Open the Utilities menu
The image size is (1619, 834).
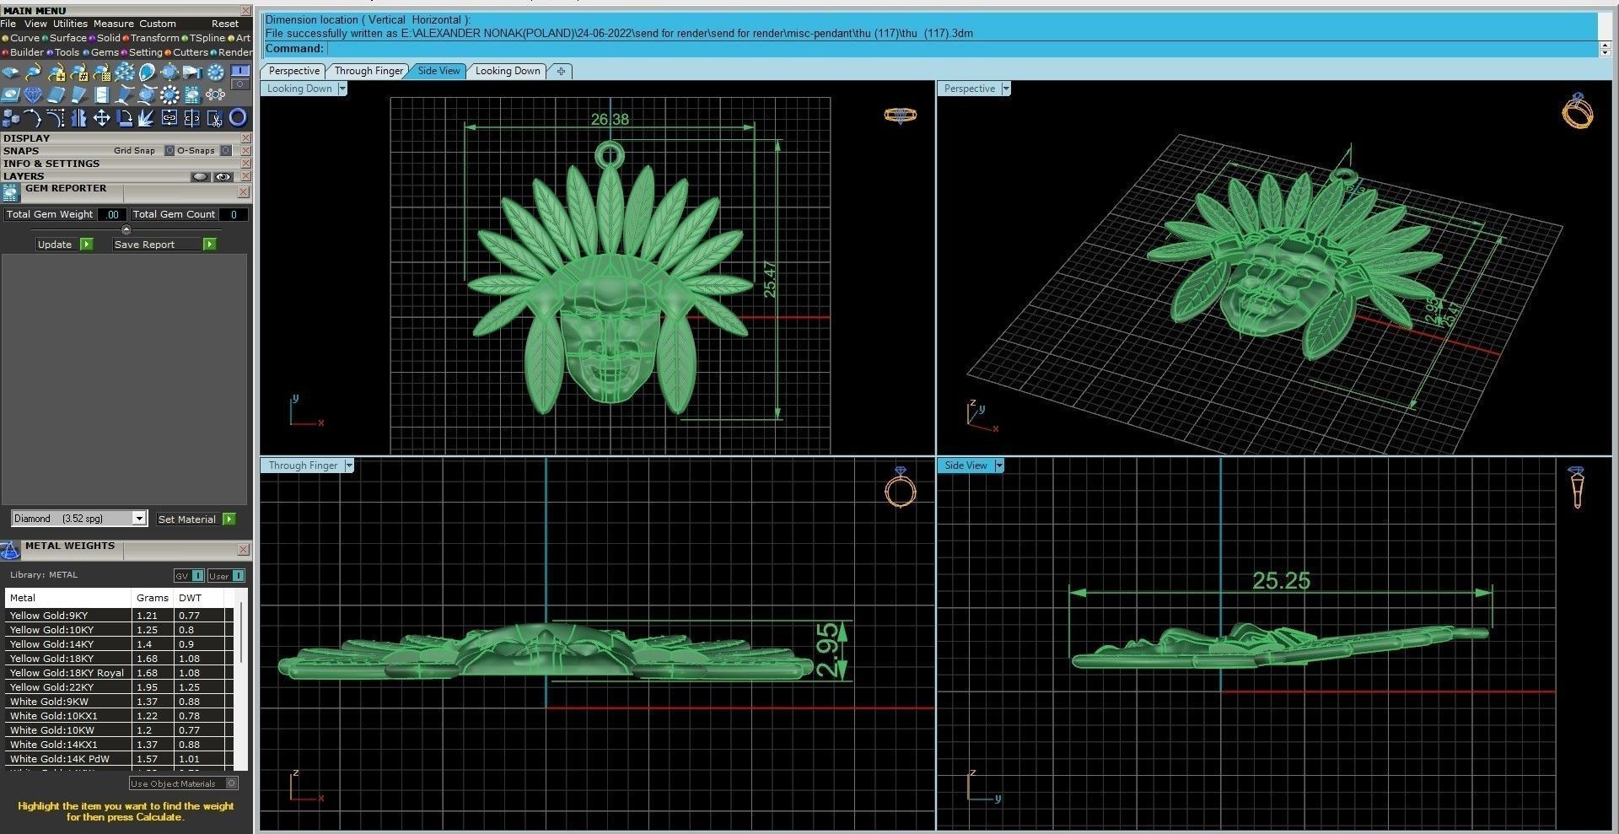pos(70,24)
